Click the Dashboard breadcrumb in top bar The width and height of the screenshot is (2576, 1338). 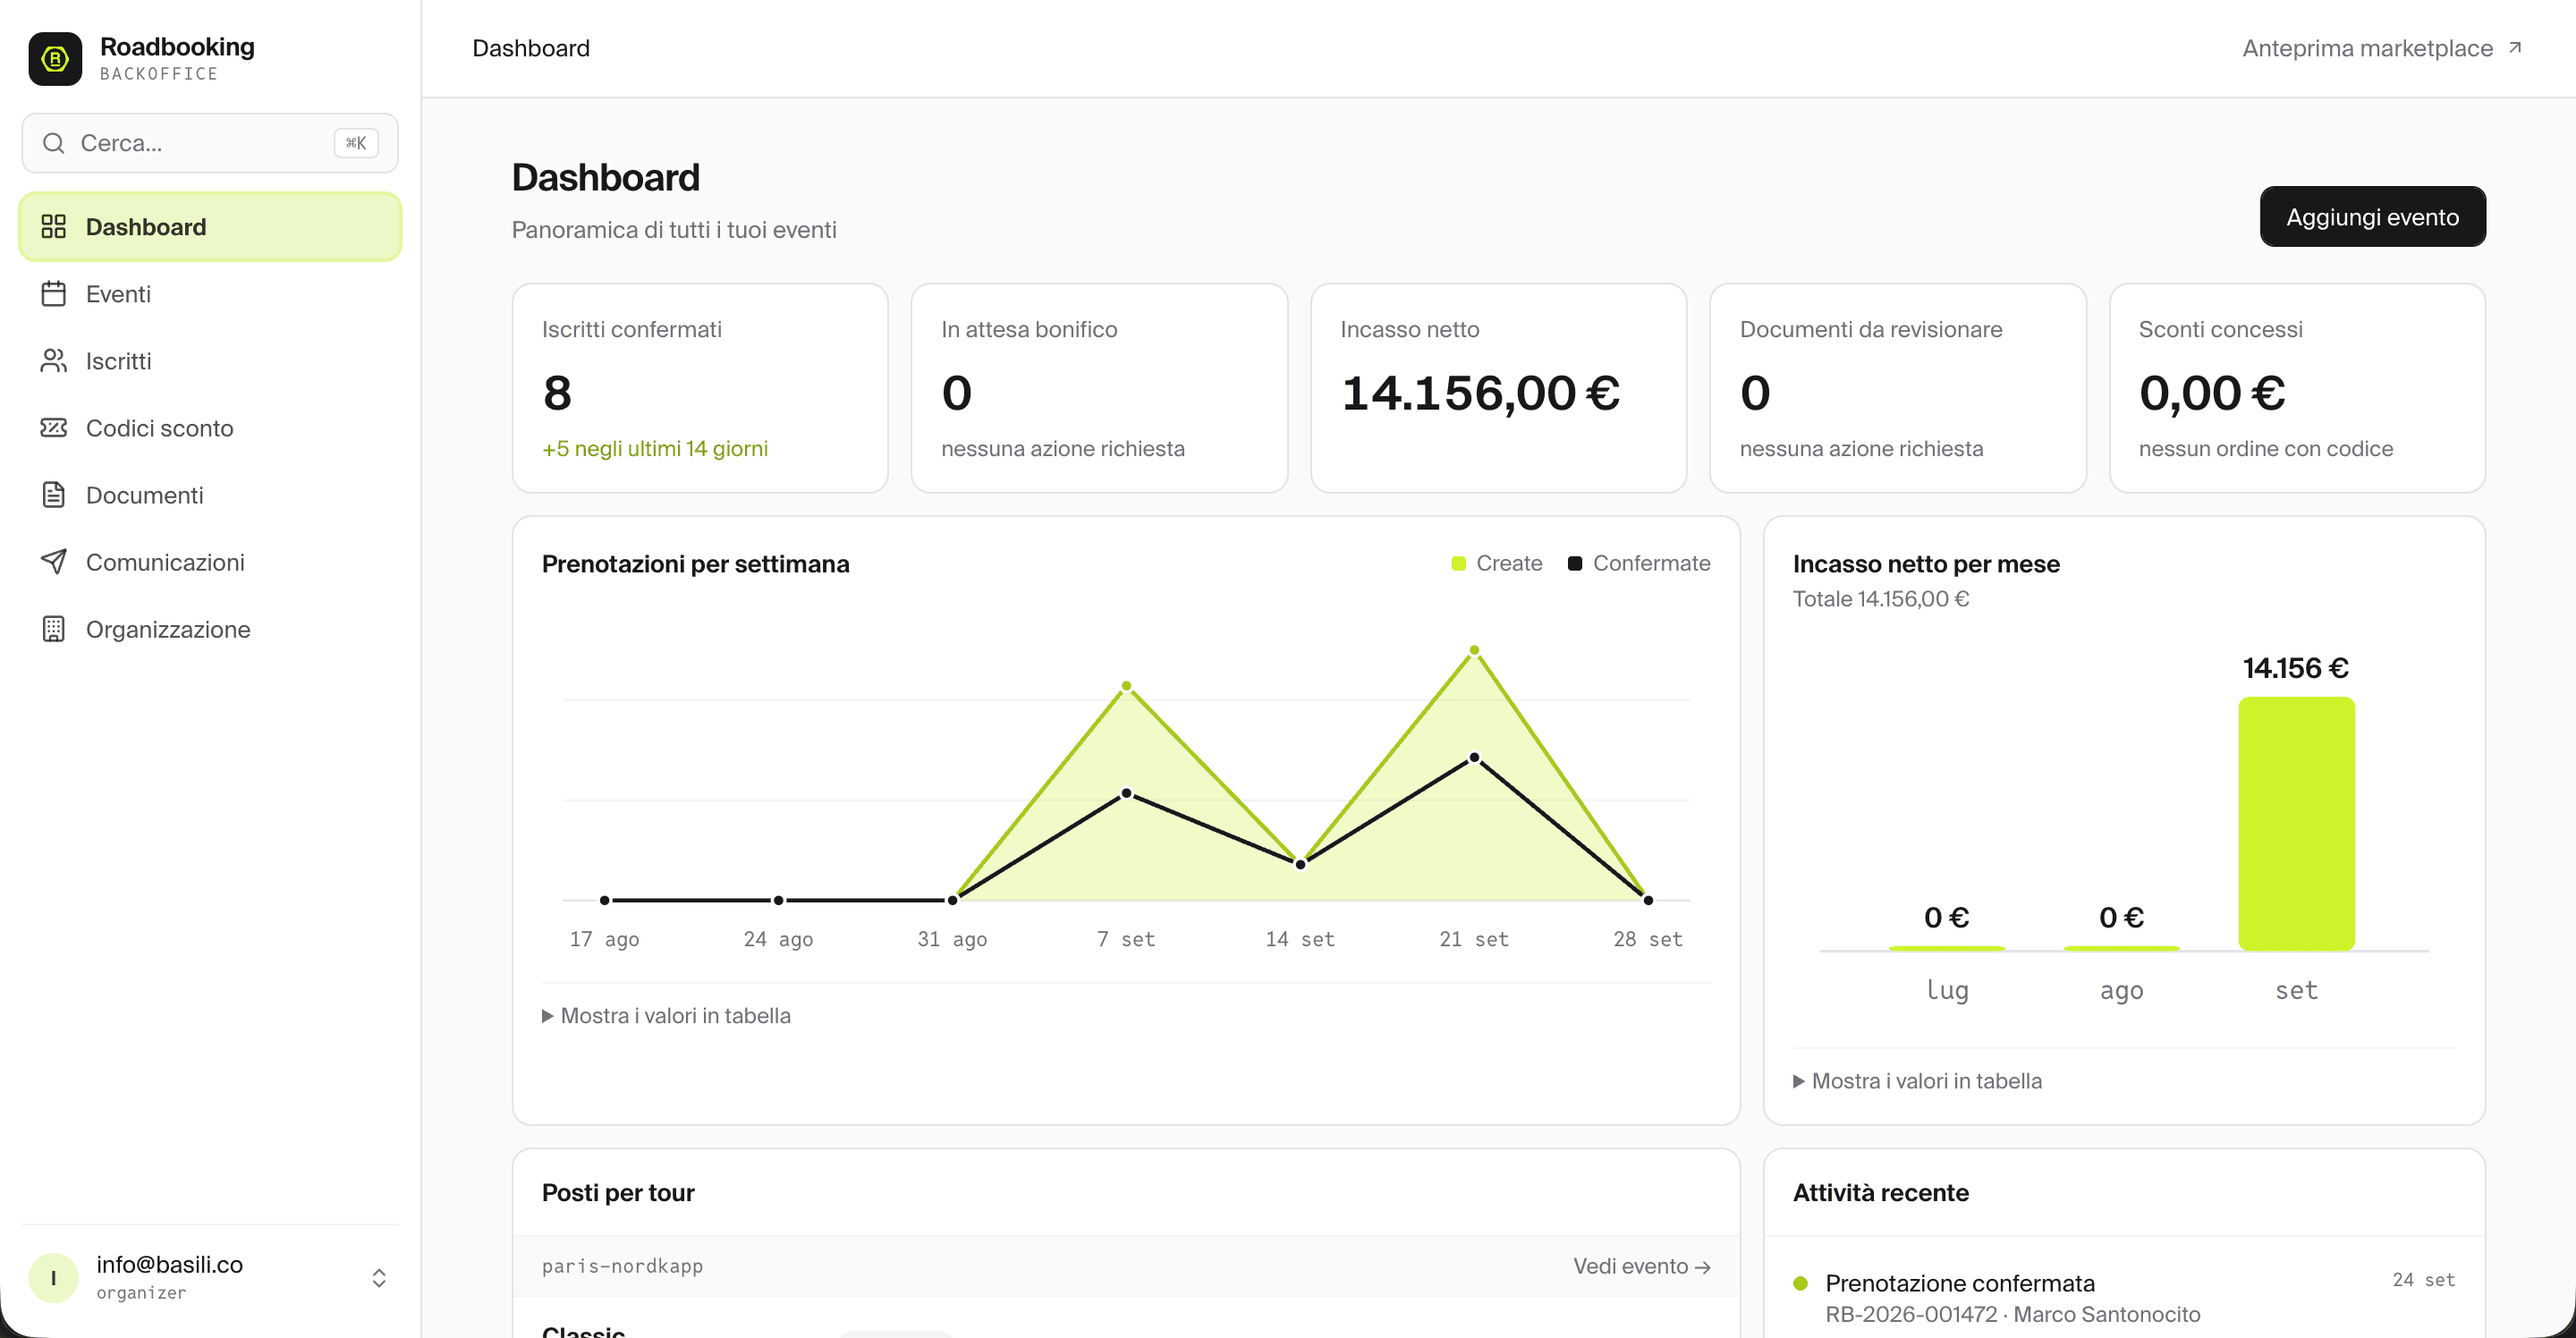click(x=531, y=48)
